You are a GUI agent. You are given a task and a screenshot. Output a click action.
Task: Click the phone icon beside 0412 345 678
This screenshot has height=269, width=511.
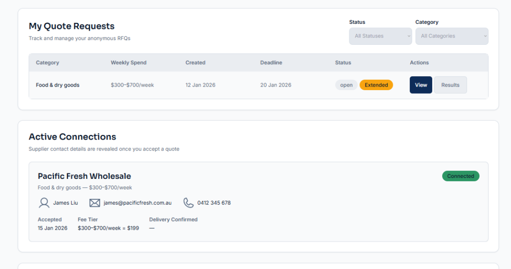tap(188, 203)
